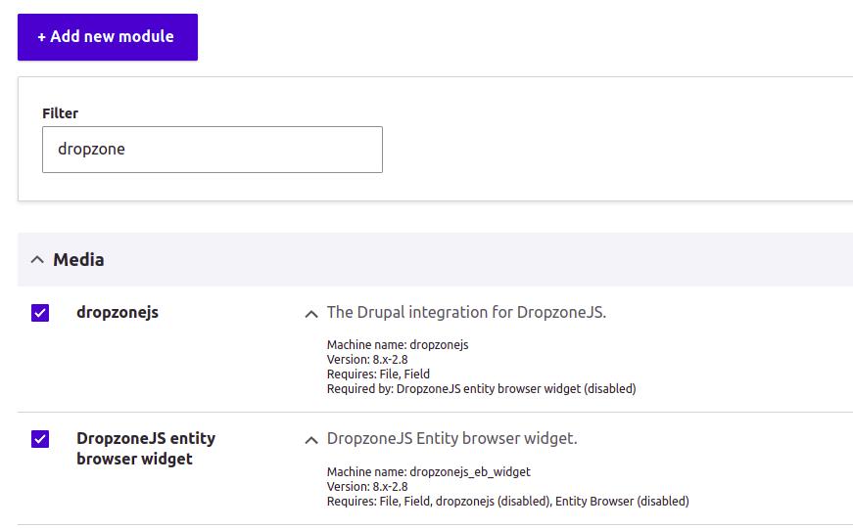This screenshot has height=529, width=853.
Task: Uncheck the dropzonejs module checkbox
Action: pyautogui.click(x=40, y=313)
